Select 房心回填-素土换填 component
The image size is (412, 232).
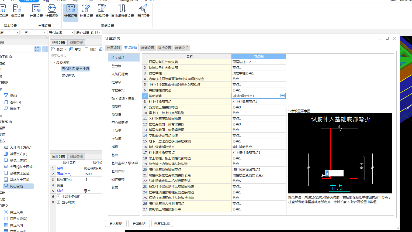(75, 69)
